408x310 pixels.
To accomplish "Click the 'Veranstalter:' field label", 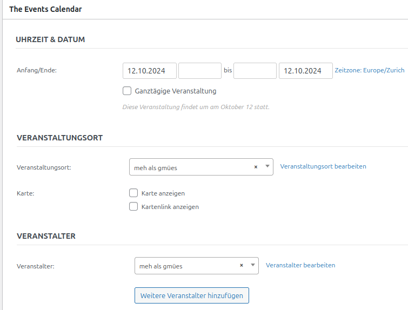I will click(x=36, y=266).
